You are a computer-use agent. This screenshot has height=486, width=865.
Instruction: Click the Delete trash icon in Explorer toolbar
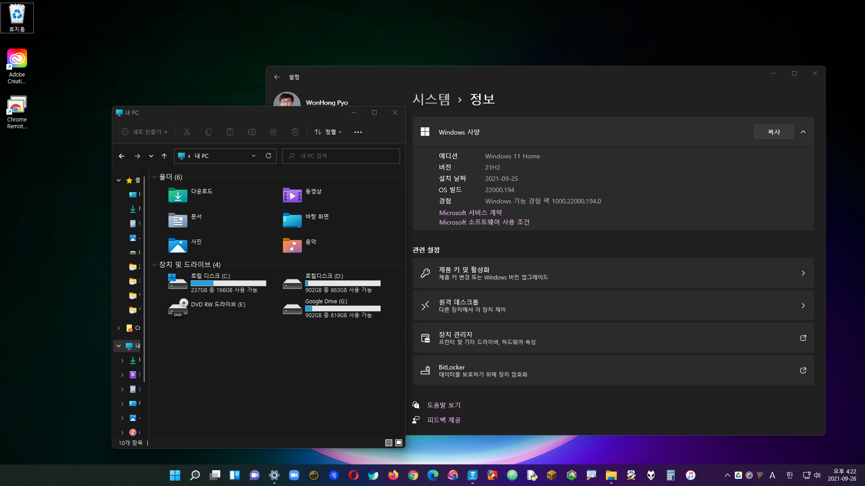pos(295,132)
